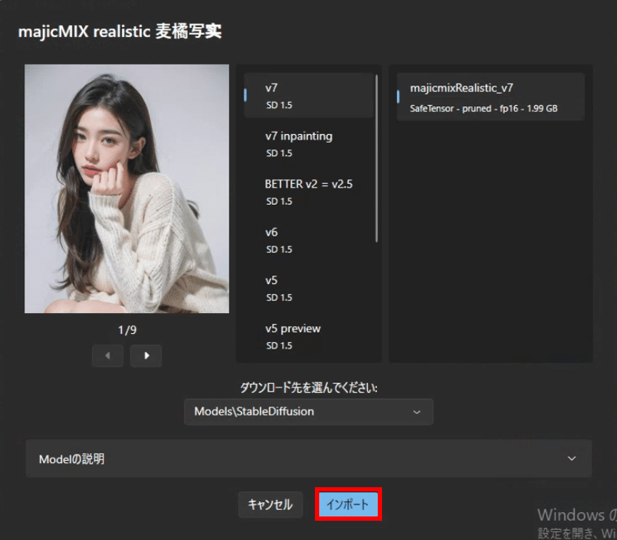Screen dimensions: 617x540
Task: Click the 1/9 image counter label
Action: point(126,330)
